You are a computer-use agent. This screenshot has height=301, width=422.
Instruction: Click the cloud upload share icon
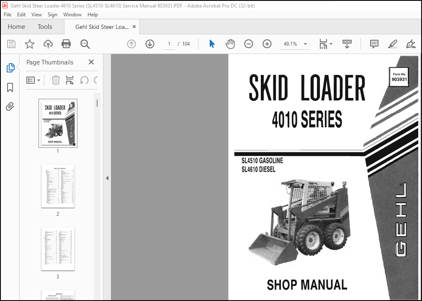48,44
